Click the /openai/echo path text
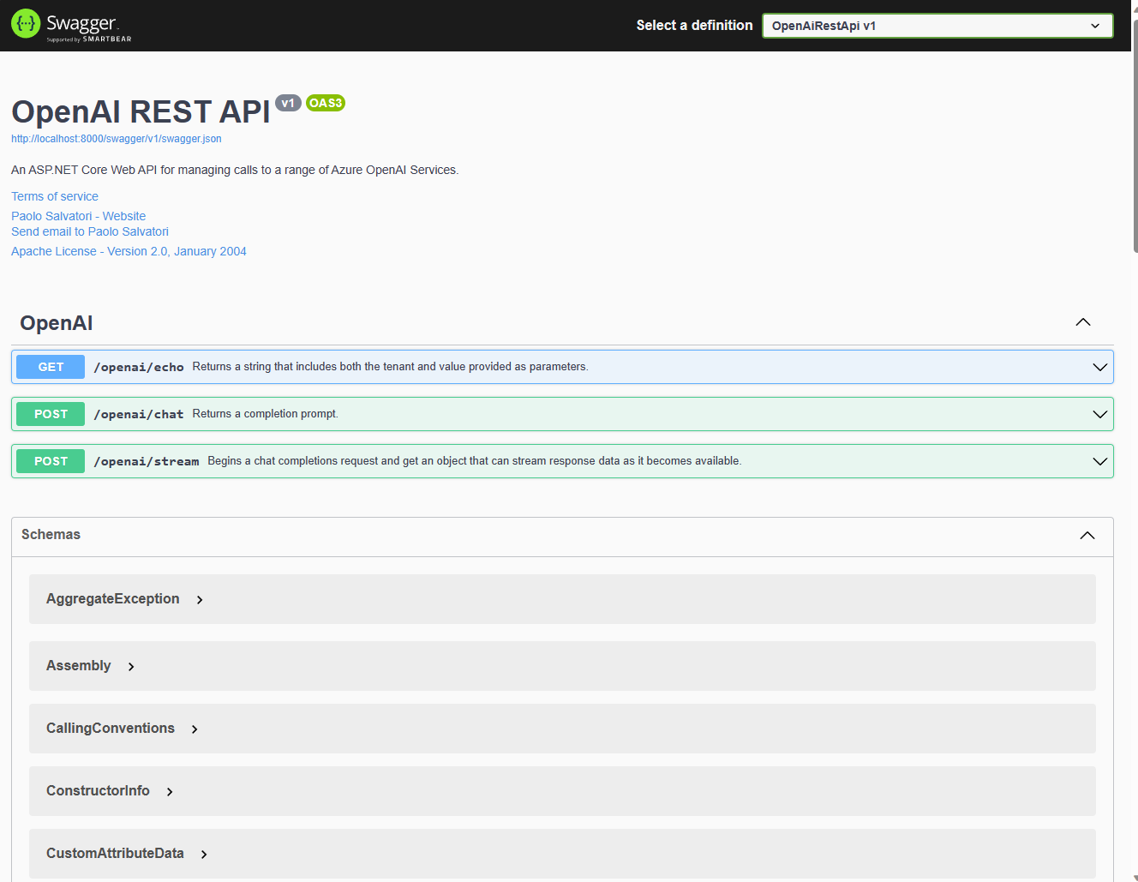1138x882 pixels. [139, 367]
